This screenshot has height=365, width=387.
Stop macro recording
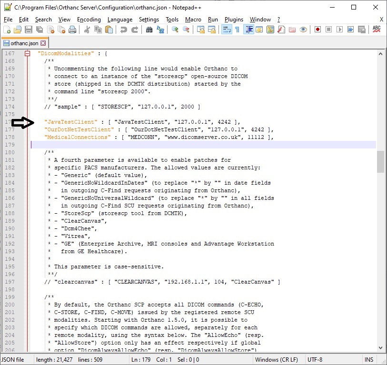pyautogui.click(x=328, y=29)
